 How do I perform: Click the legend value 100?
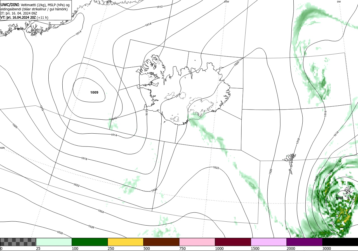click(x=75, y=248)
